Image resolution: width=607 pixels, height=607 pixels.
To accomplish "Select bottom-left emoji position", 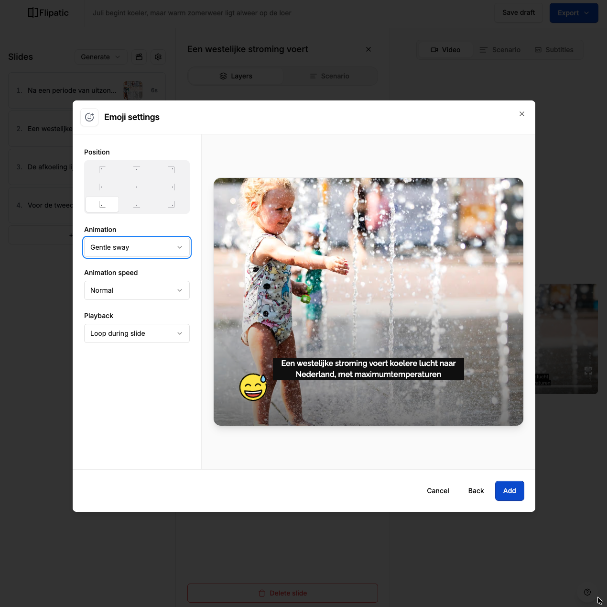I will pos(102,204).
